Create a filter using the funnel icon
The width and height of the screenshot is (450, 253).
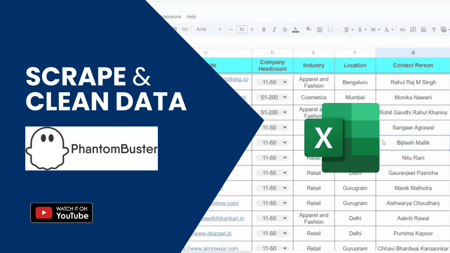pyautogui.click(x=434, y=30)
